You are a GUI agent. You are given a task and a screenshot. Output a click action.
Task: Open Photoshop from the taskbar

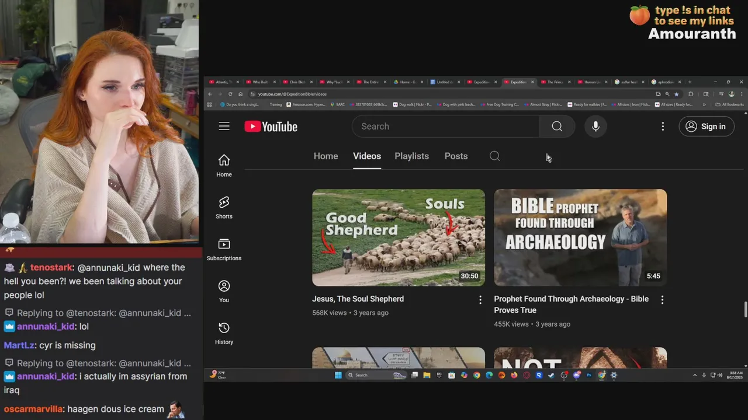pos(589,375)
